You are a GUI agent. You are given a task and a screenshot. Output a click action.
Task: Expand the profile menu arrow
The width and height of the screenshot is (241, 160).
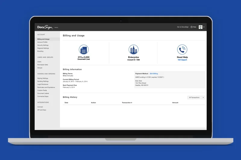tap(204, 27)
